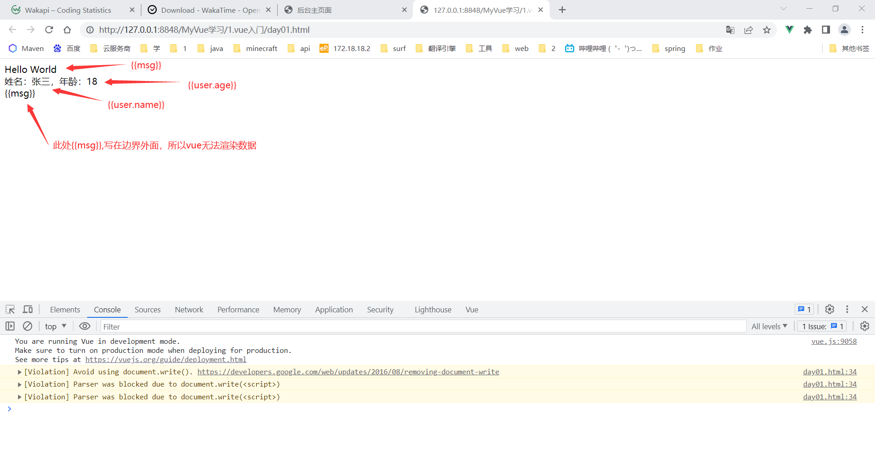Switch to the Network tab
Screen dimensions: 875x469
click(x=189, y=310)
